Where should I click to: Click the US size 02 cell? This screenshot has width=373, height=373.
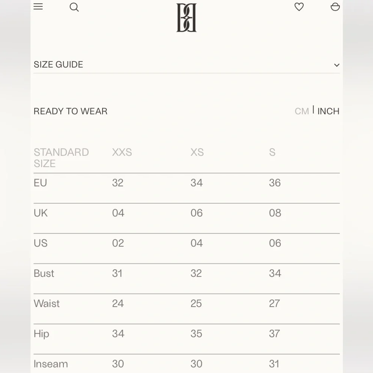click(118, 243)
